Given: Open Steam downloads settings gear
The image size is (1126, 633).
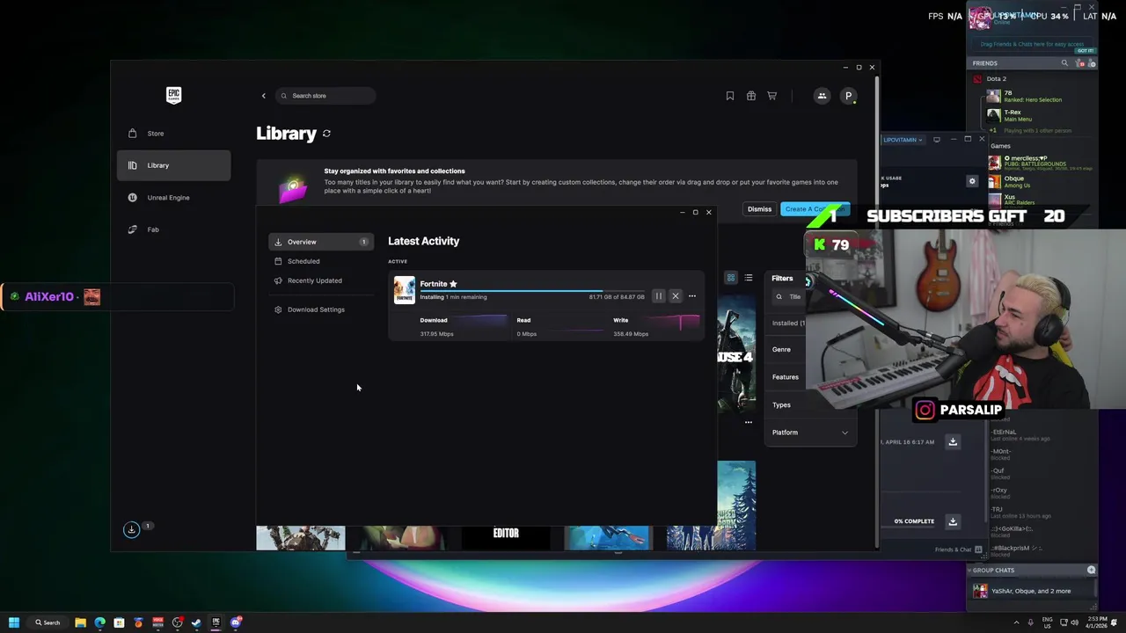Looking at the screenshot, I should 972,181.
